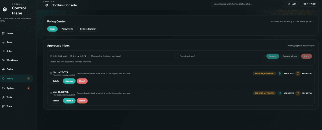322x130 pixels.
Task: Click the COMMAND button
Action: pyautogui.click(x=309, y=4)
